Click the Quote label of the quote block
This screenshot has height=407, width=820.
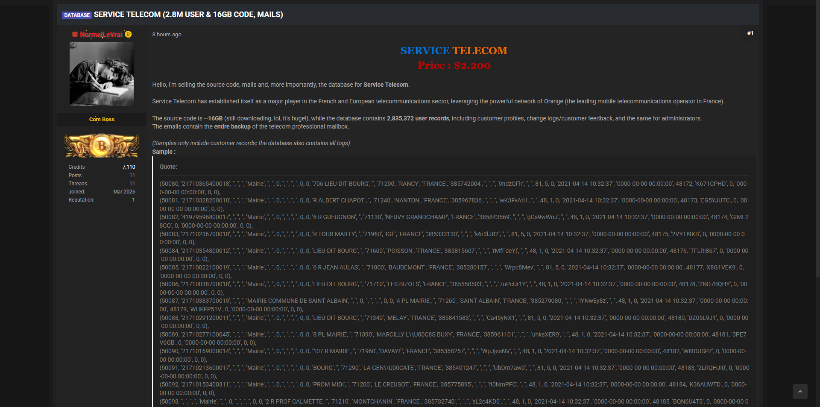pyautogui.click(x=168, y=167)
